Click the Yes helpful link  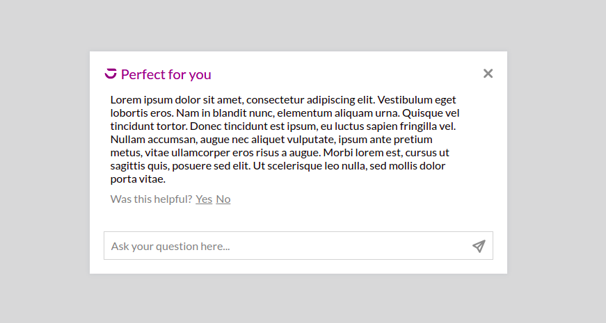tap(204, 199)
